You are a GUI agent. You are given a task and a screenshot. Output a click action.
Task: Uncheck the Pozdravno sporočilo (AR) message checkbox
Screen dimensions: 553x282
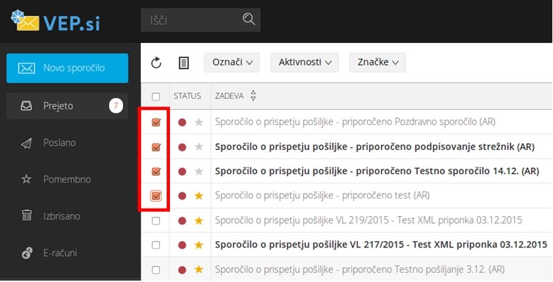pyautogui.click(x=156, y=122)
